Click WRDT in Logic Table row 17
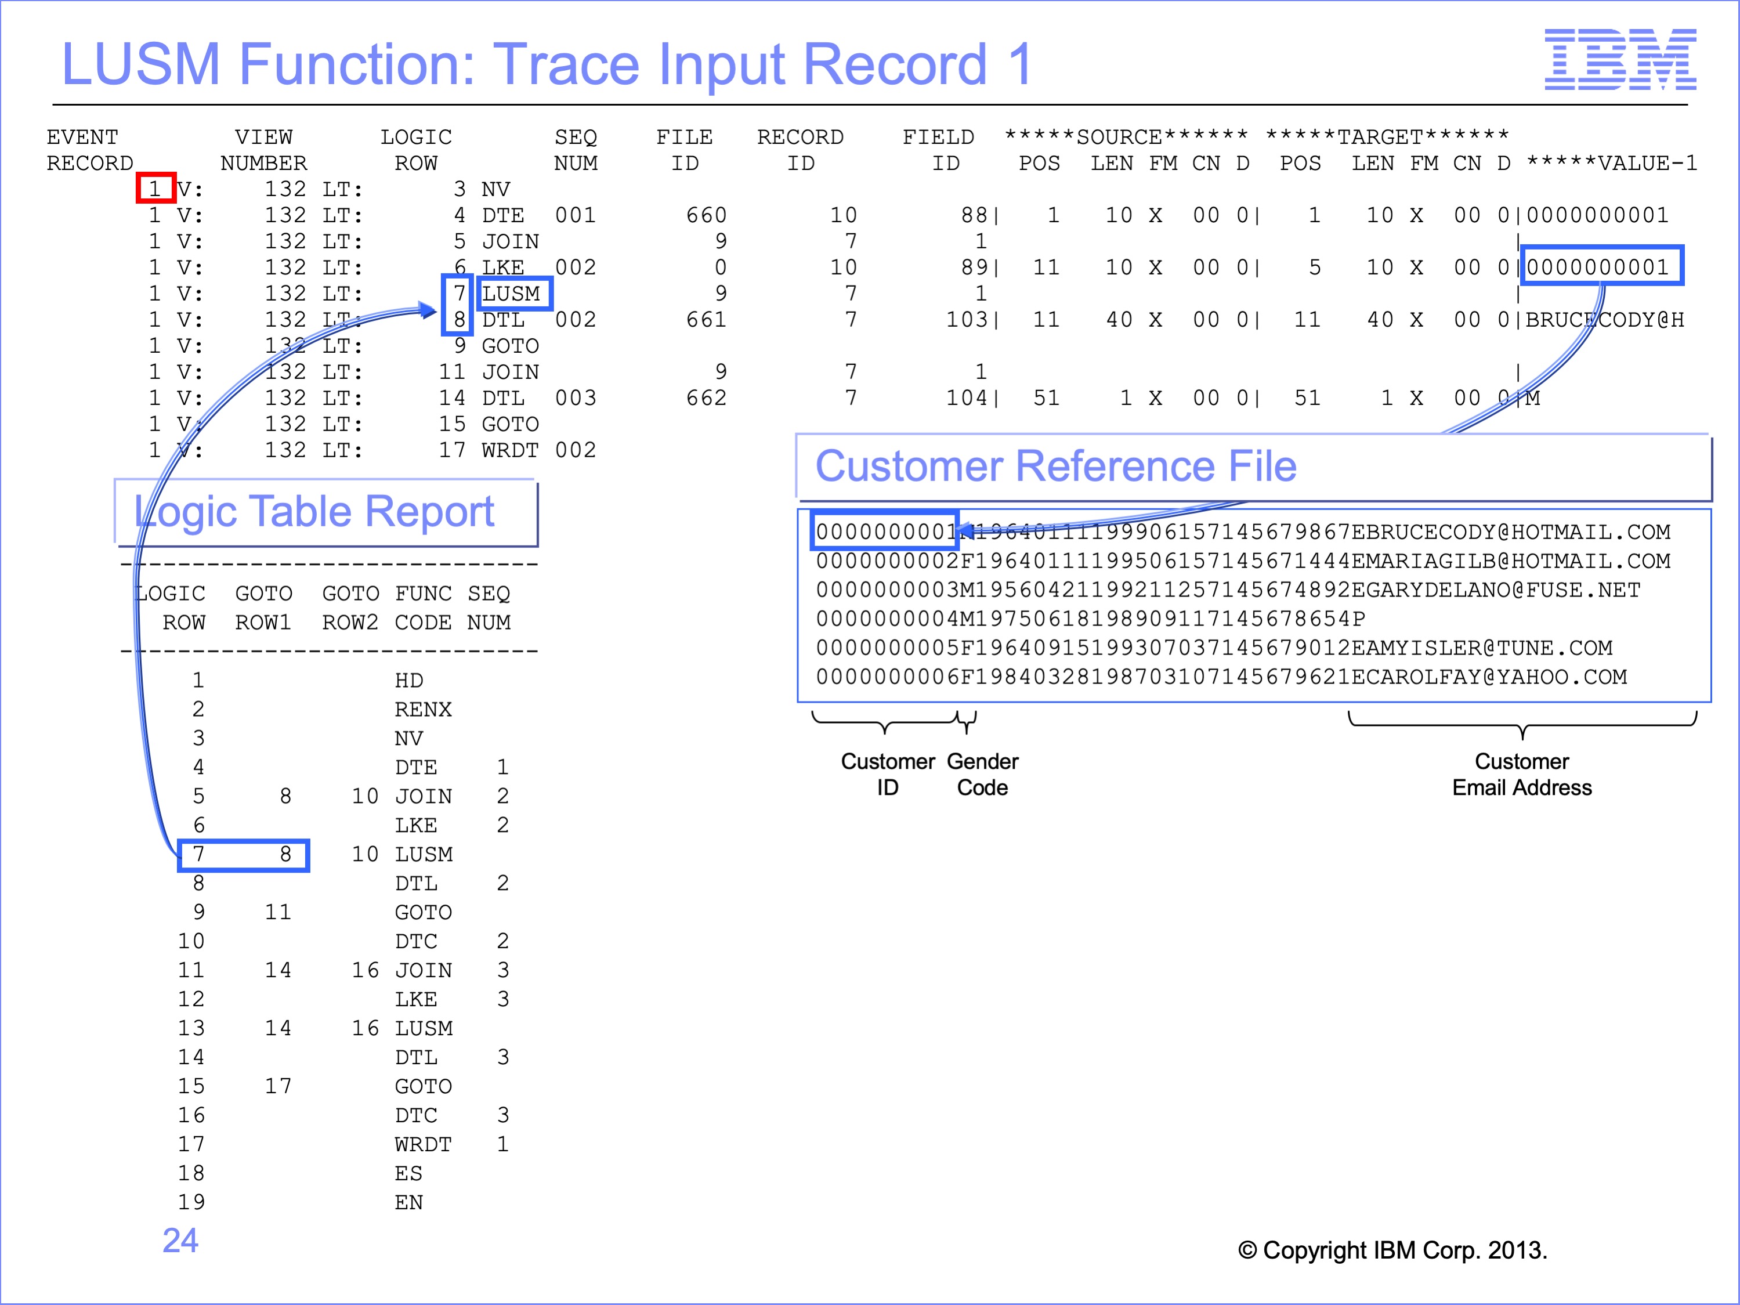Image resolution: width=1740 pixels, height=1305 pixels. 423,1144
